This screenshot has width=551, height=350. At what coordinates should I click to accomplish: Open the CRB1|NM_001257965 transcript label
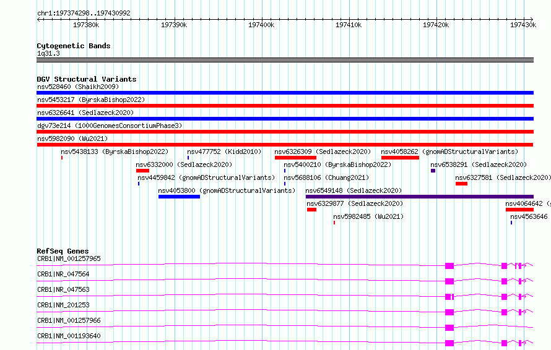click(69, 258)
